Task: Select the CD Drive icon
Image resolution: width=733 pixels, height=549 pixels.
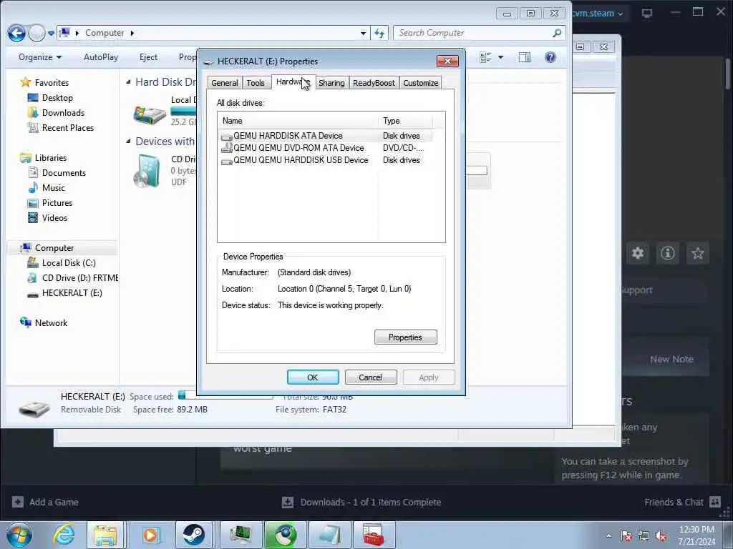Action: pos(148,171)
